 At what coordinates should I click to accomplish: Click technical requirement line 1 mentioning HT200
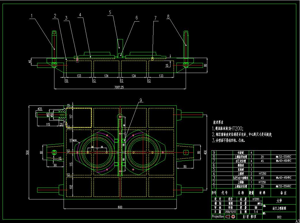click(228, 128)
